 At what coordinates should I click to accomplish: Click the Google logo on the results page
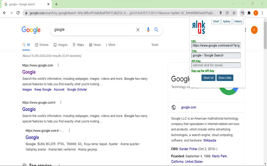(31, 30)
